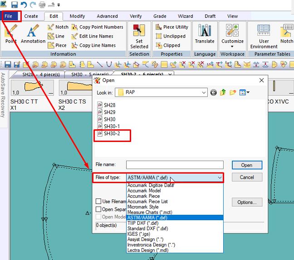Click the Options... button

247,202
